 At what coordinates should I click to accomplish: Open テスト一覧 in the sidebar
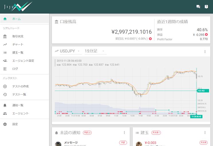(24, 94)
